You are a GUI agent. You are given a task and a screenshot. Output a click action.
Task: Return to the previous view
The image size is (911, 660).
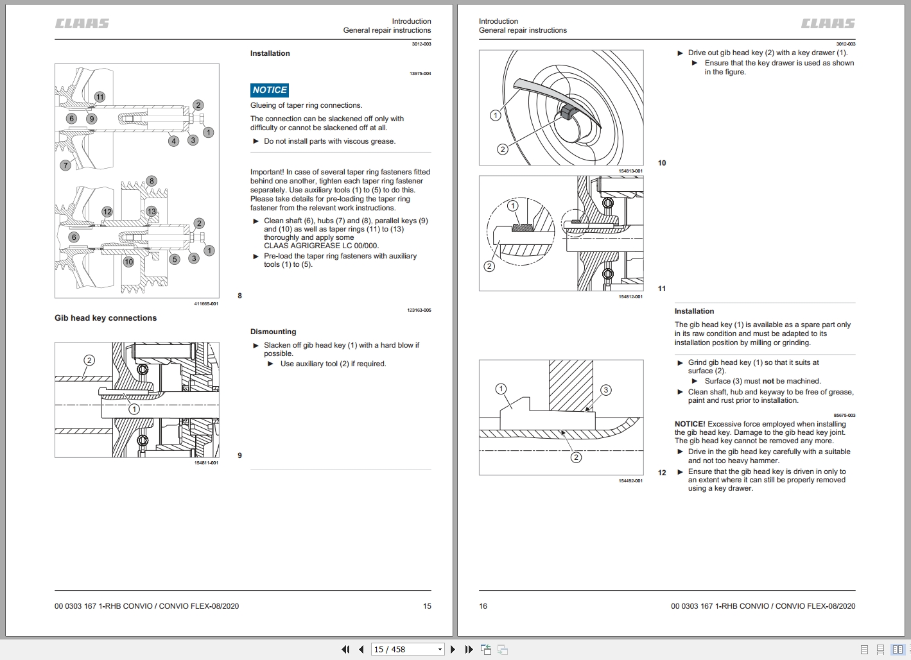486,649
